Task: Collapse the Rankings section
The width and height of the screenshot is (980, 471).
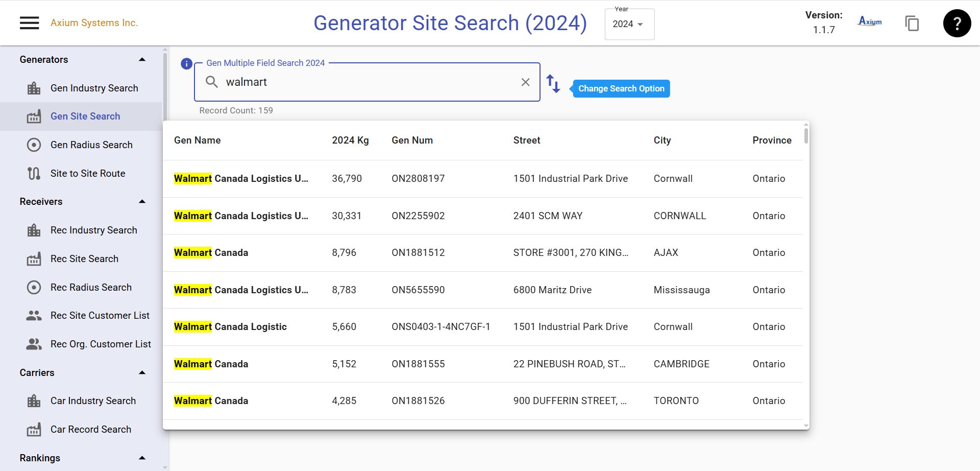Action: [142, 458]
